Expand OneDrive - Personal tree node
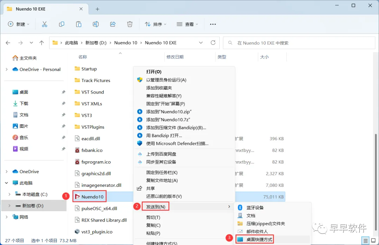Screen dimensions: 379x245 click(7, 69)
